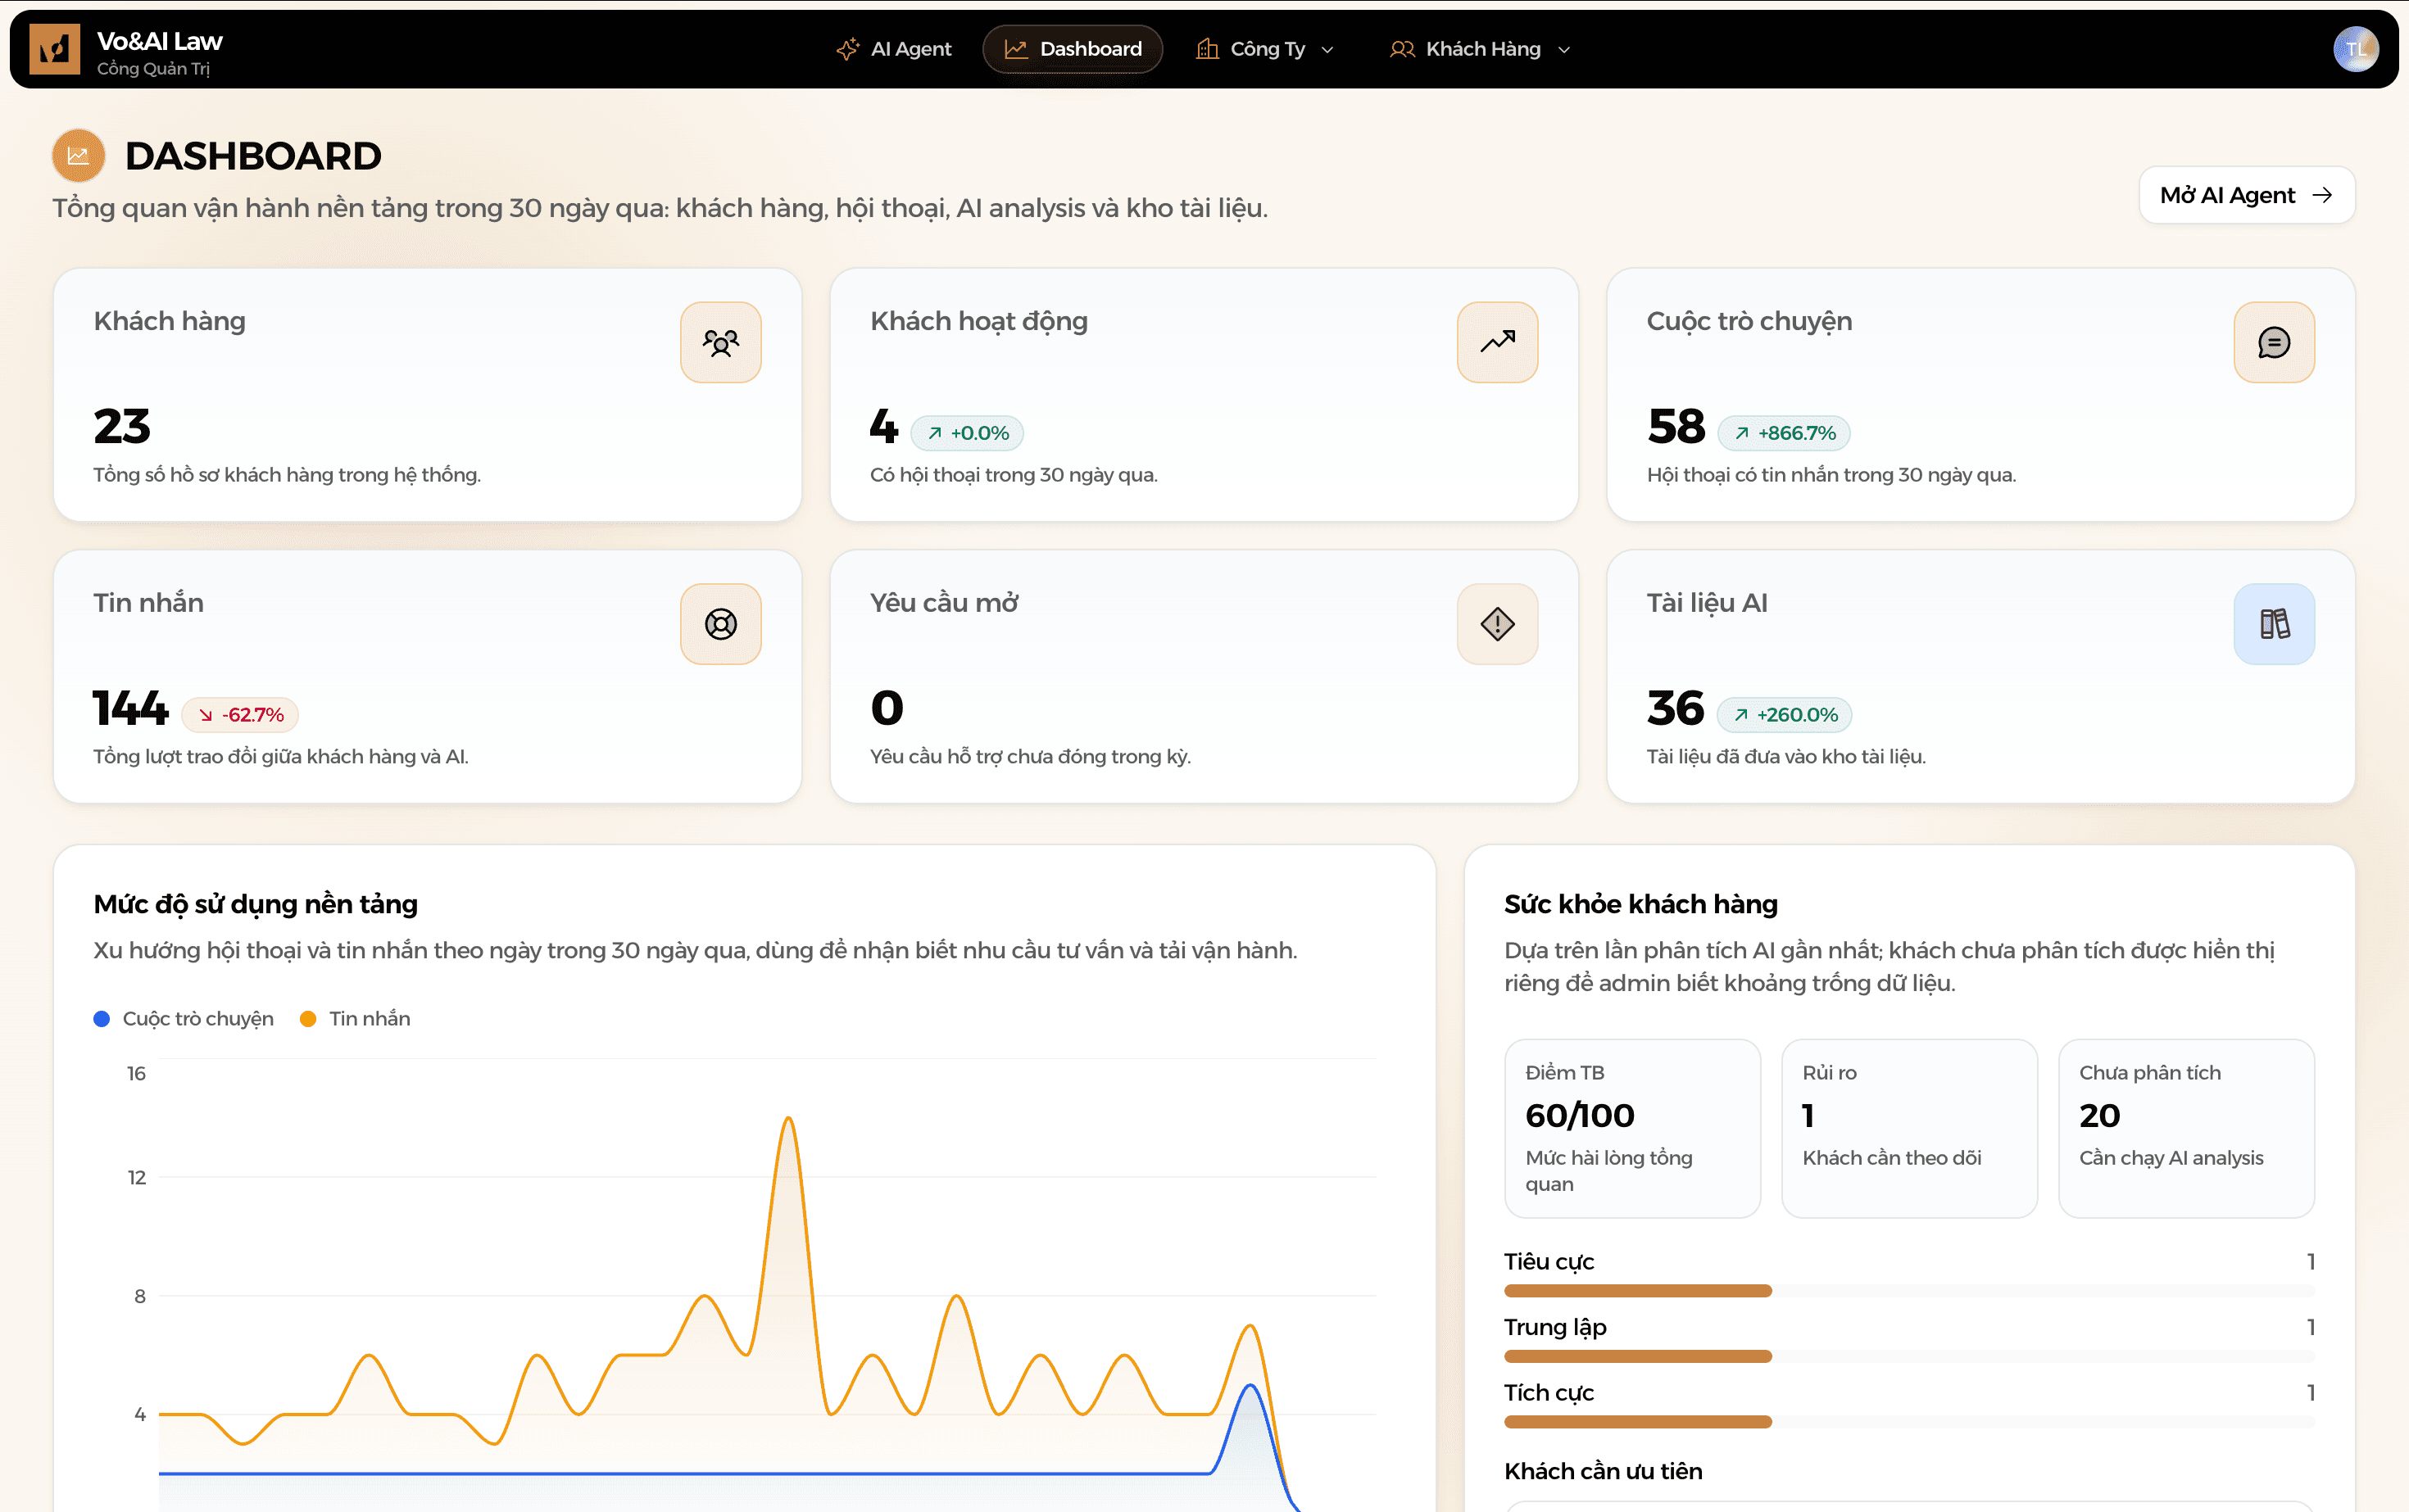Click the TL user avatar
Screen dimensions: 2409x1512
coord(2356,49)
